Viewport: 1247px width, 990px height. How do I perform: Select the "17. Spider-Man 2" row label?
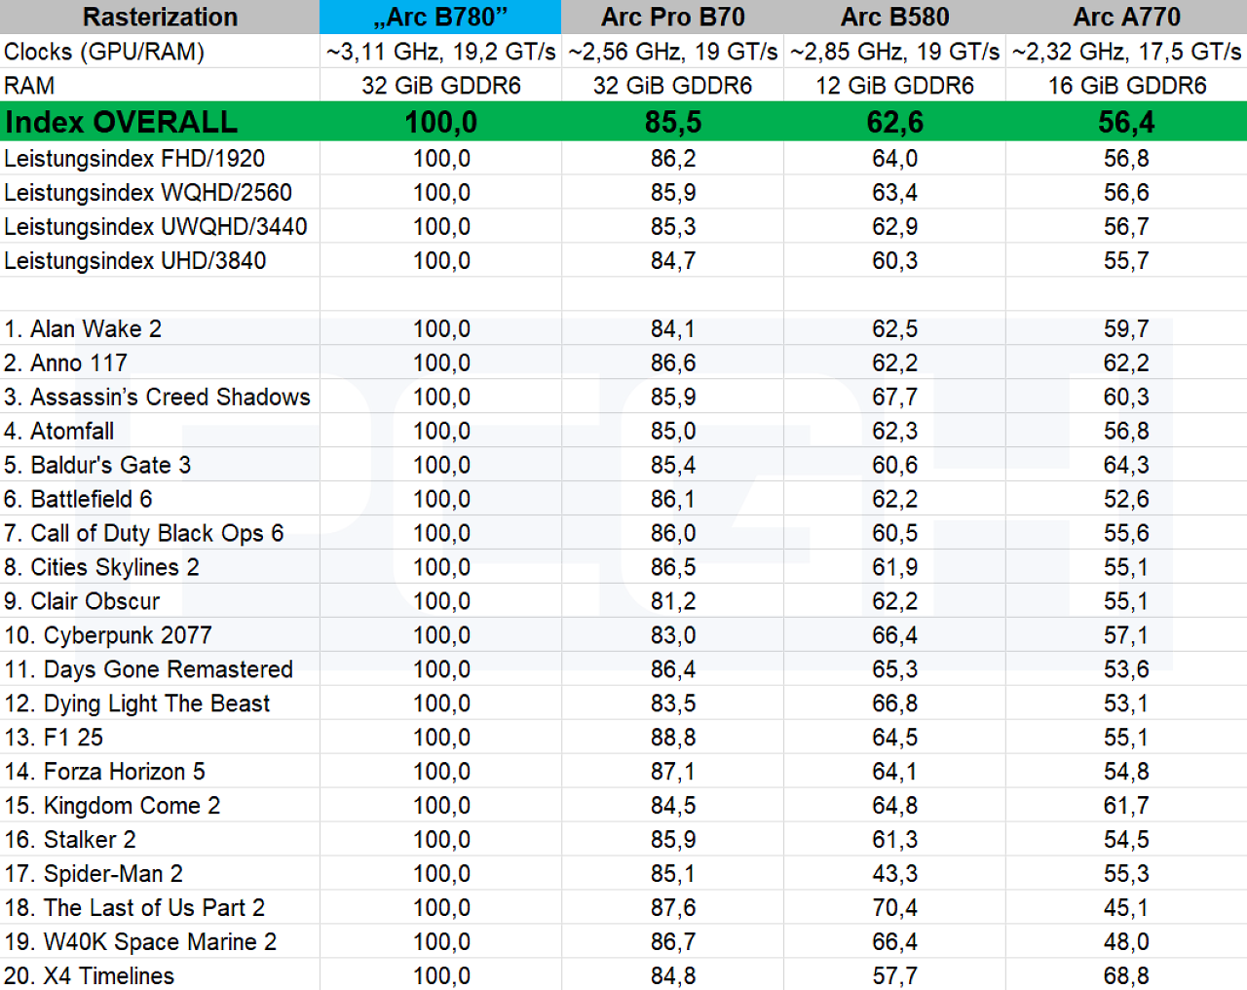click(x=94, y=874)
